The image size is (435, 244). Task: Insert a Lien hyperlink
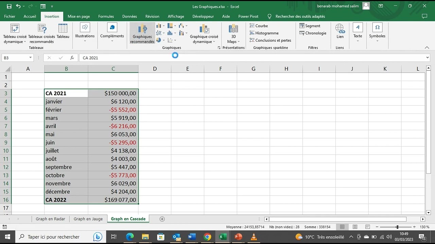click(340, 31)
